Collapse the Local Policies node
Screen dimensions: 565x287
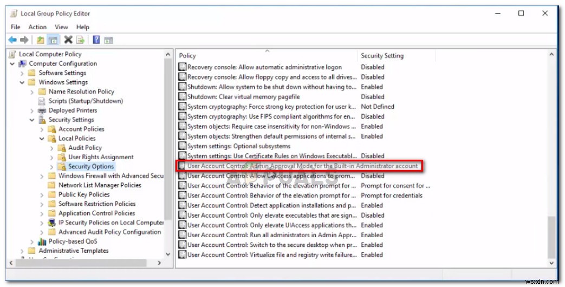(42, 139)
